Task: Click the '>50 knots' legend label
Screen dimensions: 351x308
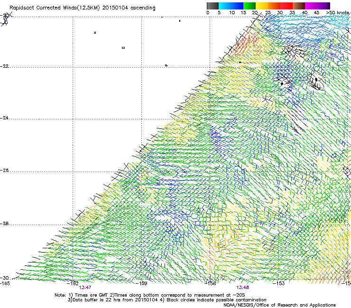Action: [x=338, y=13]
